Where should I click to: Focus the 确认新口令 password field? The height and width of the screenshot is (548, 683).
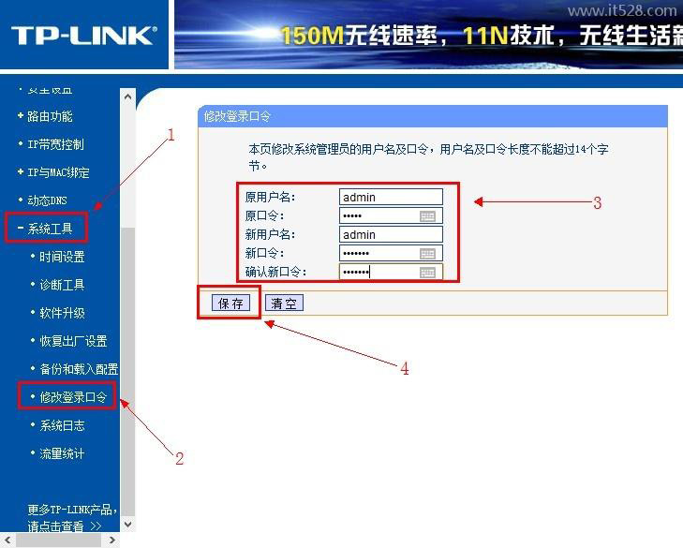(x=391, y=273)
